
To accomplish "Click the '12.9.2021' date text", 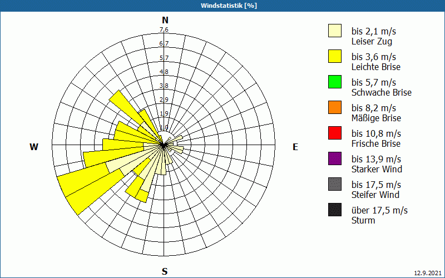I will 428,273.
